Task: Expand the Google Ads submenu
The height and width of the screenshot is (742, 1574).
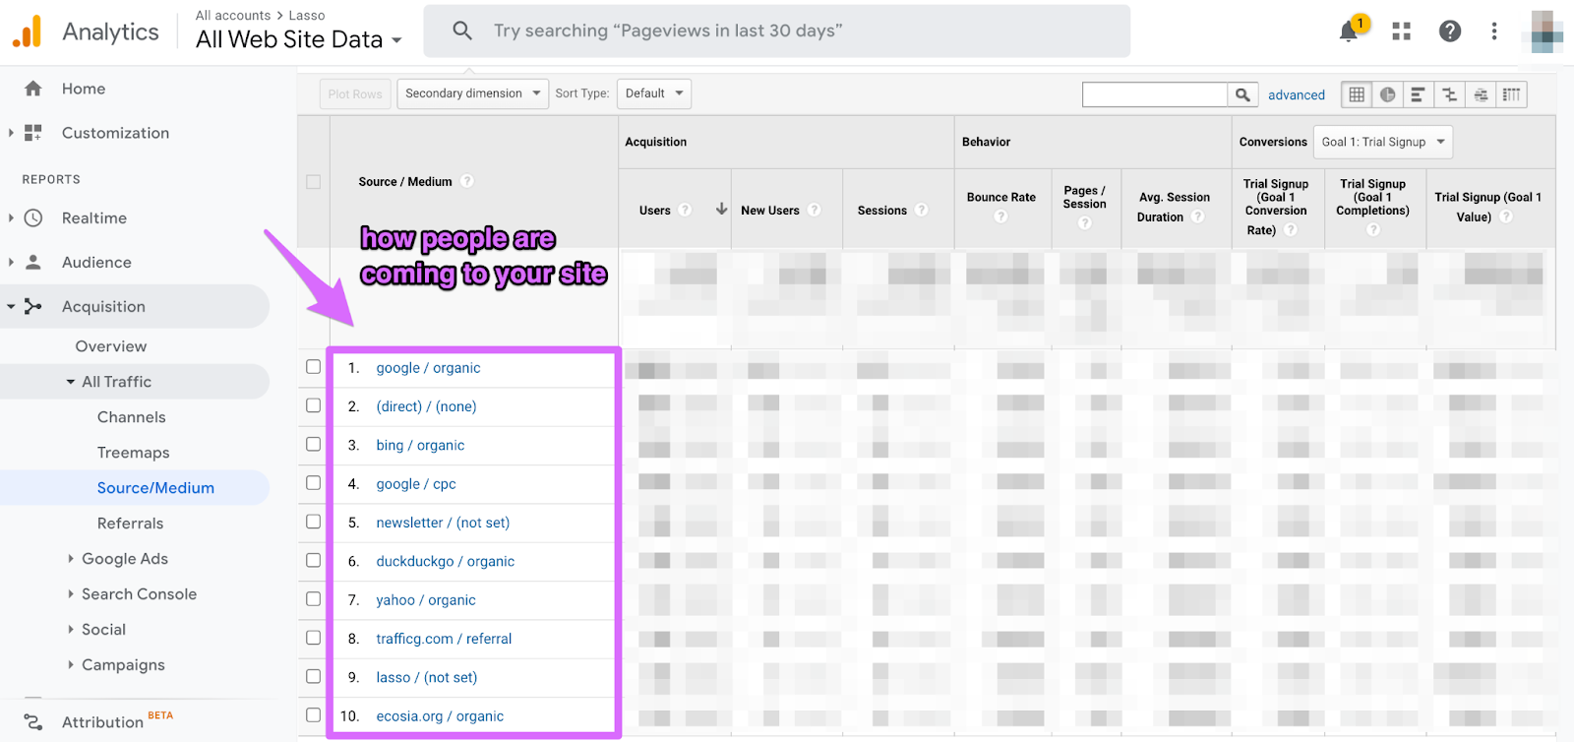Action: 71,559
